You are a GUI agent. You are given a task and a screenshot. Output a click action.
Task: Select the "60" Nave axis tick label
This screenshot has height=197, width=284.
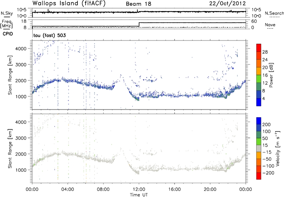click(254, 21)
